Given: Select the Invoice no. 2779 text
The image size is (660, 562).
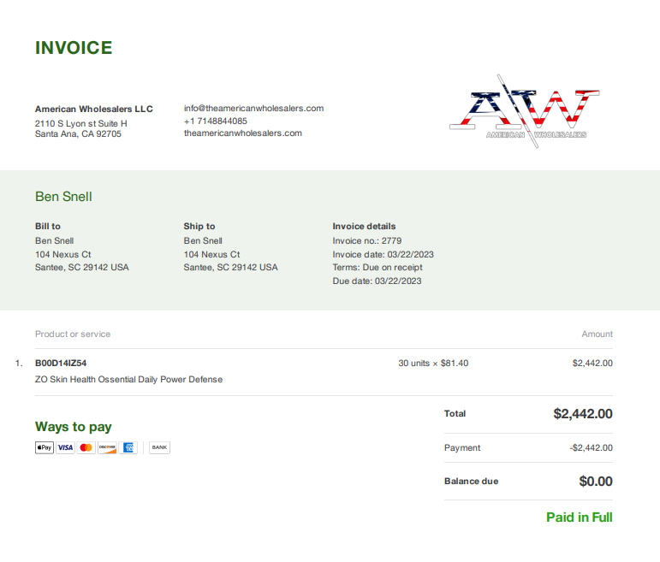Looking at the screenshot, I should 367,240.
